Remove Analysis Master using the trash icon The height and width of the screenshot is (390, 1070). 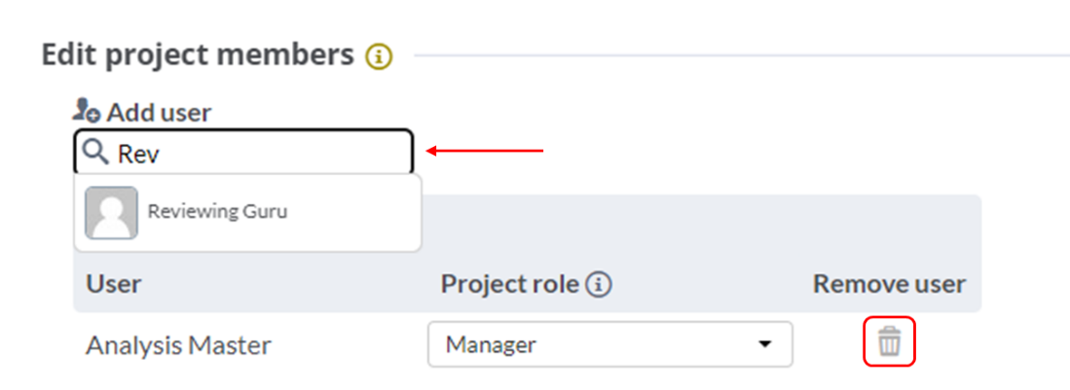click(890, 344)
